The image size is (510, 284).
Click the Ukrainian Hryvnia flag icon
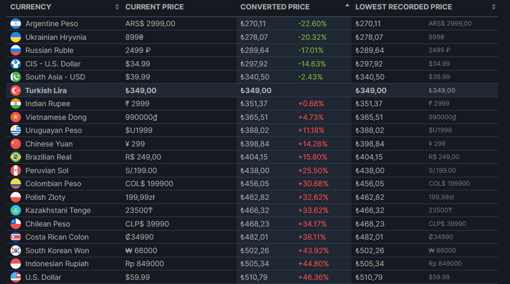16,37
